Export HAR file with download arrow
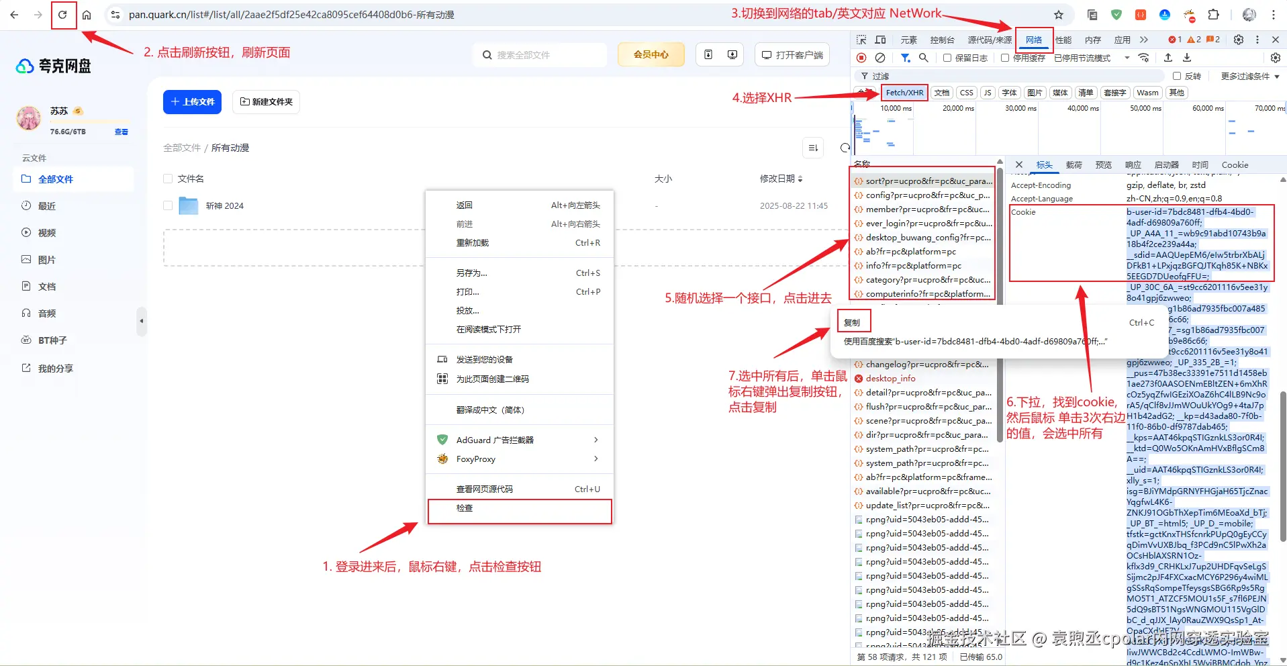The width and height of the screenshot is (1287, 666). (x=1187, y=58)
